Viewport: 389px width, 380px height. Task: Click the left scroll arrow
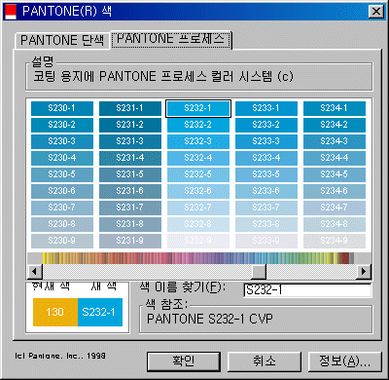click(35, 271)
